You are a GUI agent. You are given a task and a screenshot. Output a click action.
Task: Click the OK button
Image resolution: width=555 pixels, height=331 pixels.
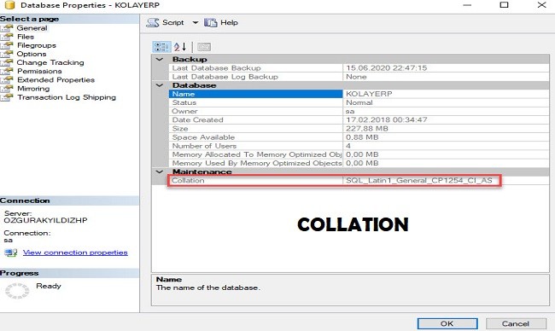[x=447, y=323]
